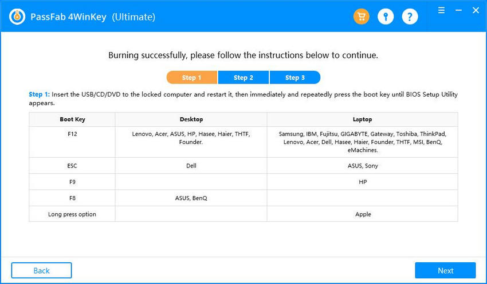Click the Laptop column header
The image size is (487, 284).
pos(362,119)
